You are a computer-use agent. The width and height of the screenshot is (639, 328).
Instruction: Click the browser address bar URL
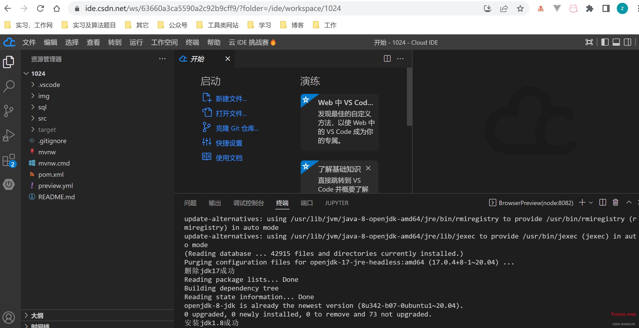pyautogui.click(x=213, y=8)
